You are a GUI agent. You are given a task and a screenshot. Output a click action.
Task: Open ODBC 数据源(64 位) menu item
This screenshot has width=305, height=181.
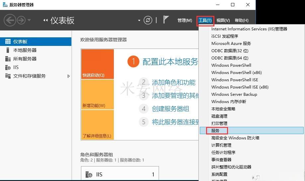click(x=230, y=58)
